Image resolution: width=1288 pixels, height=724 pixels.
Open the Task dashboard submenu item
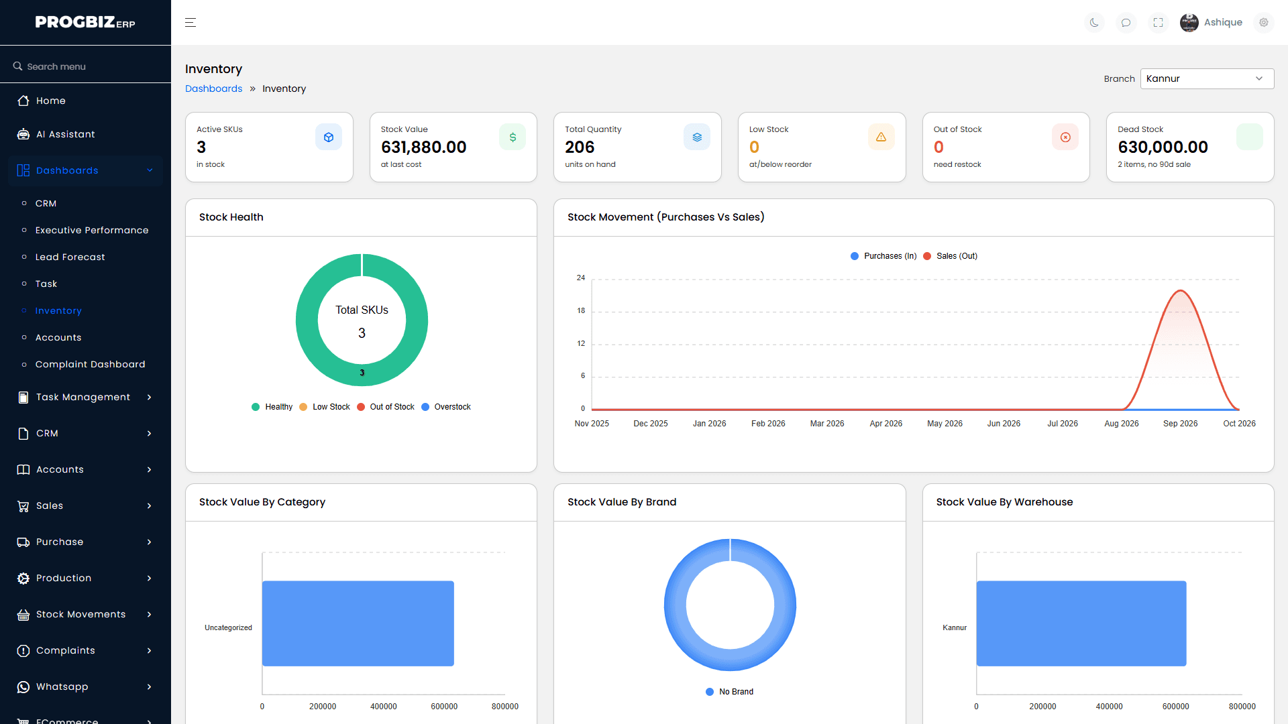[x=46, y=284]
